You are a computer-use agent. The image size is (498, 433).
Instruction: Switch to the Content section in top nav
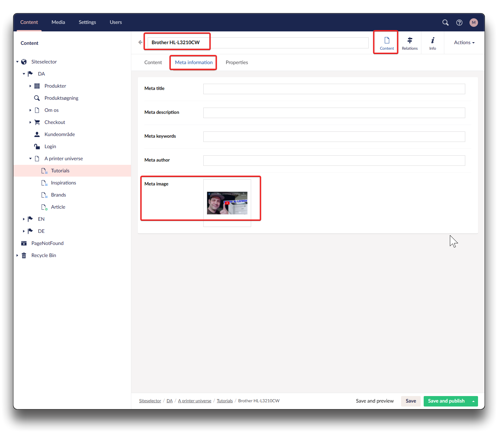tap(29, 22)
